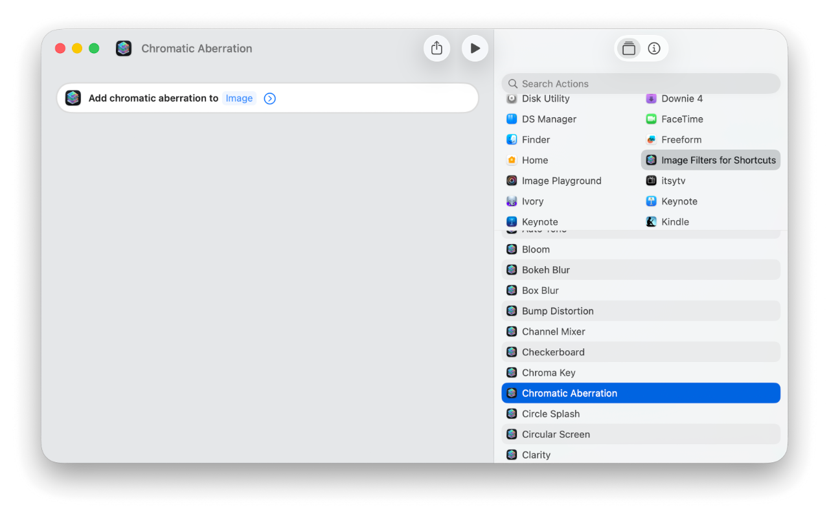The image size is (829, 518).
Task: Add the Box Blur action
Action: coord(641,291)
